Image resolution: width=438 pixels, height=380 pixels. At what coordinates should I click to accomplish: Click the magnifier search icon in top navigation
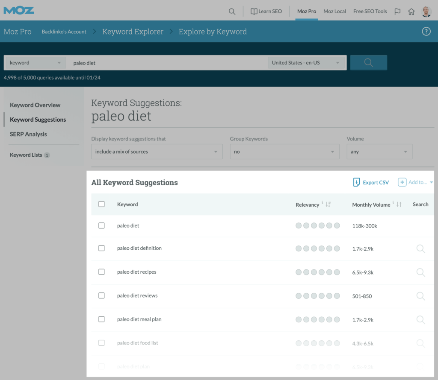point(232,12)
